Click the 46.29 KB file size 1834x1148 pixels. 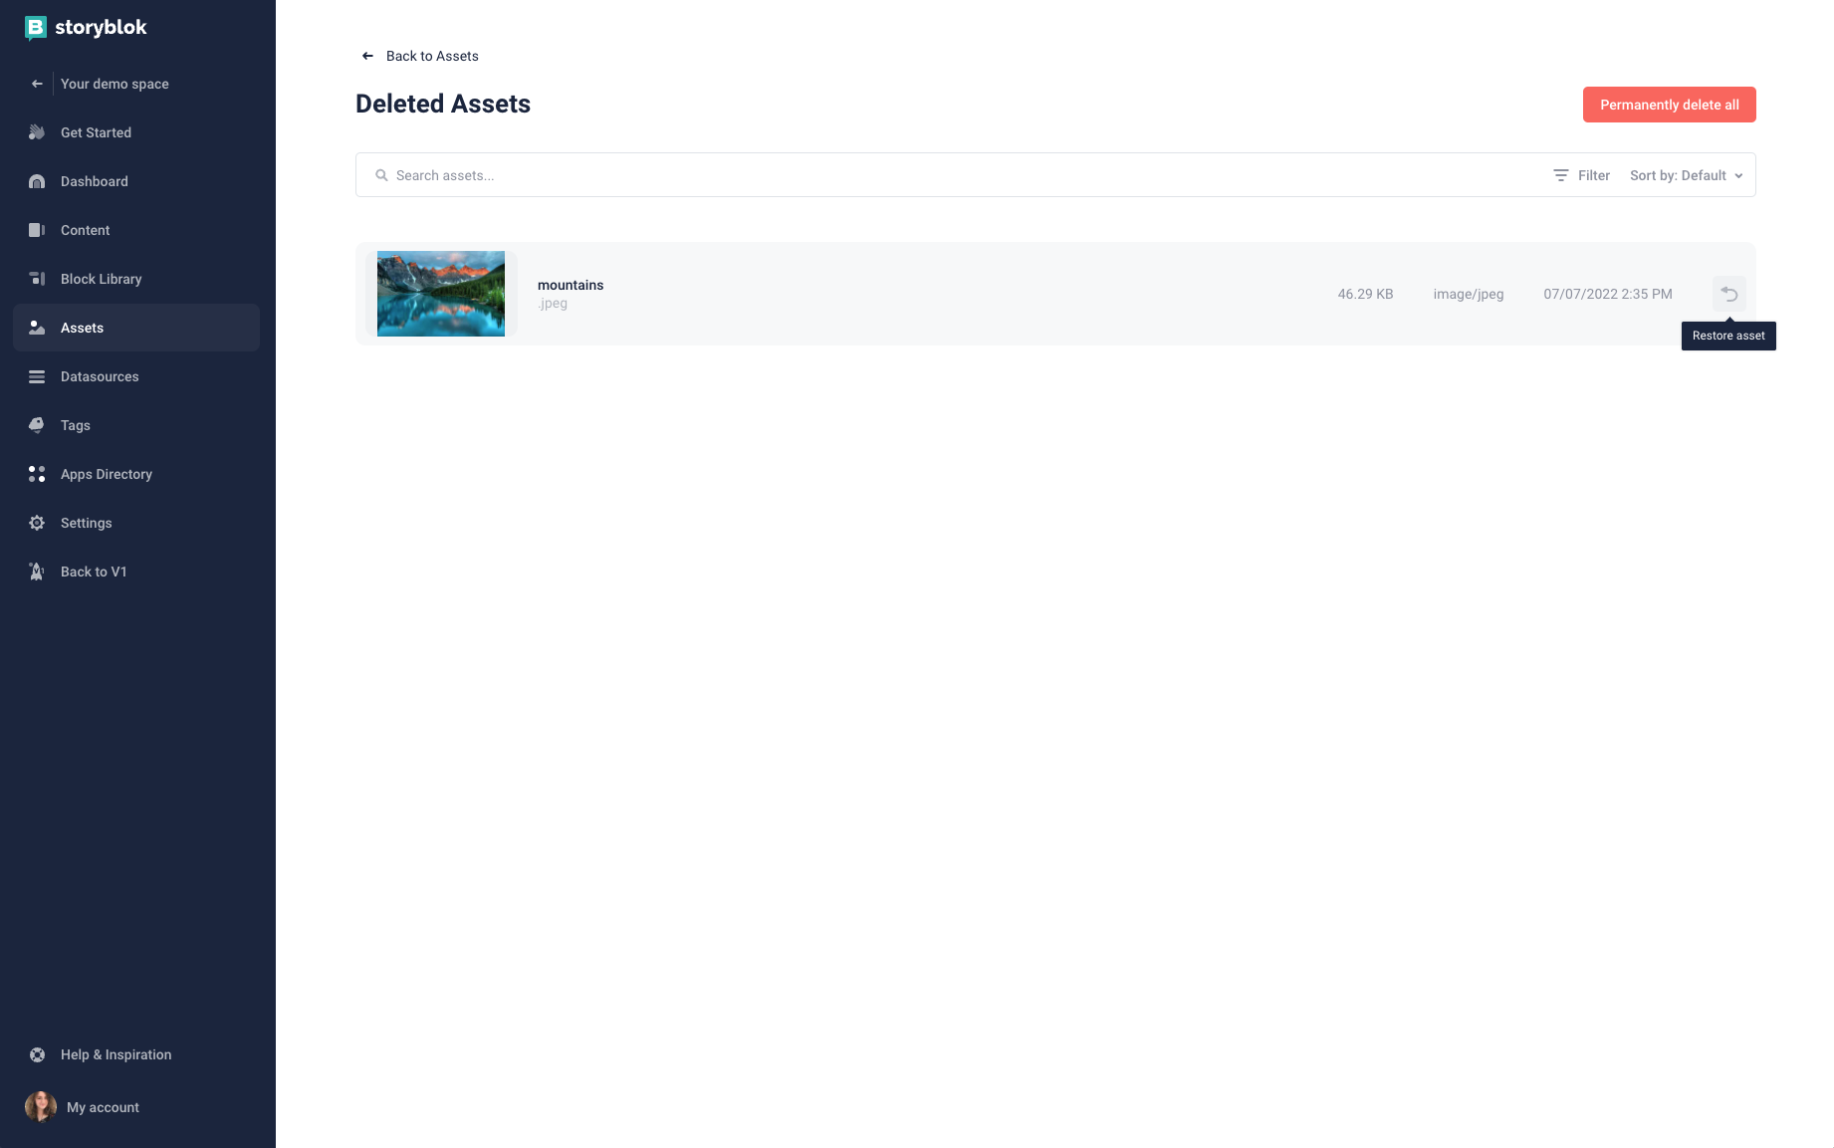pos(1365,294)
